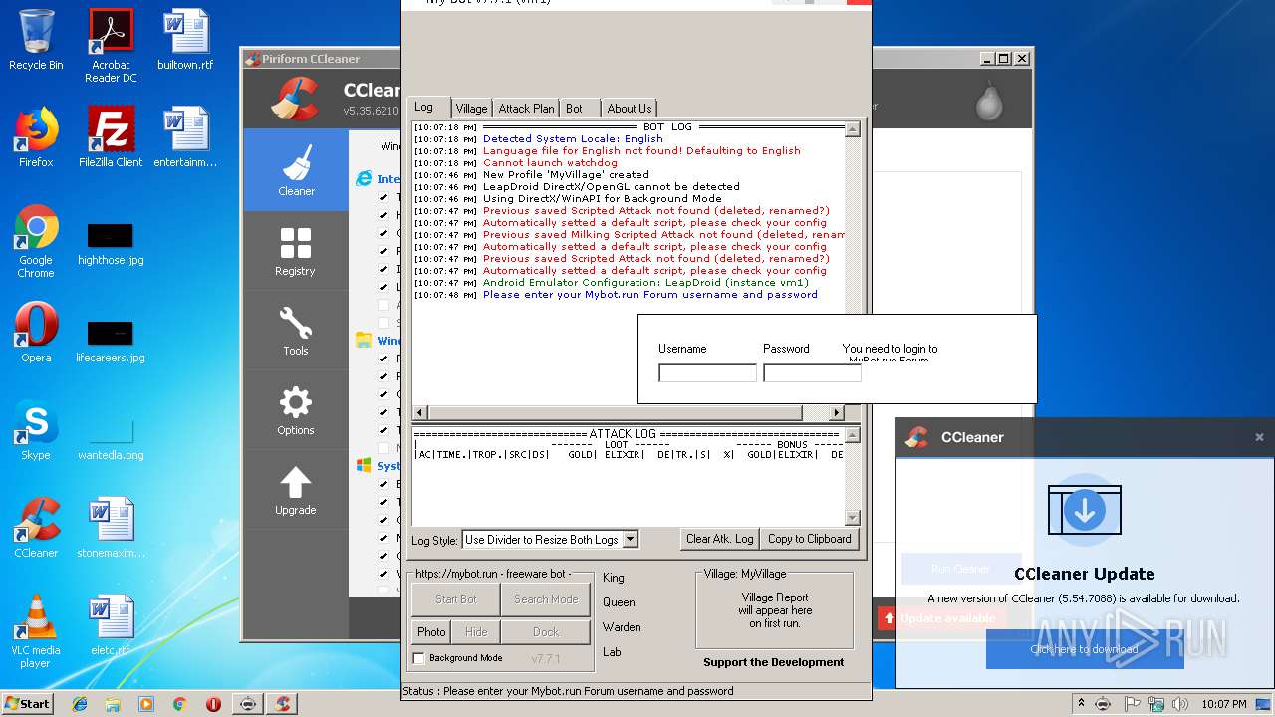Select the highthose.jpg desktop file
Viewport: 1275px width, 717px height.
pyautogui.click(x=111, y=243)
